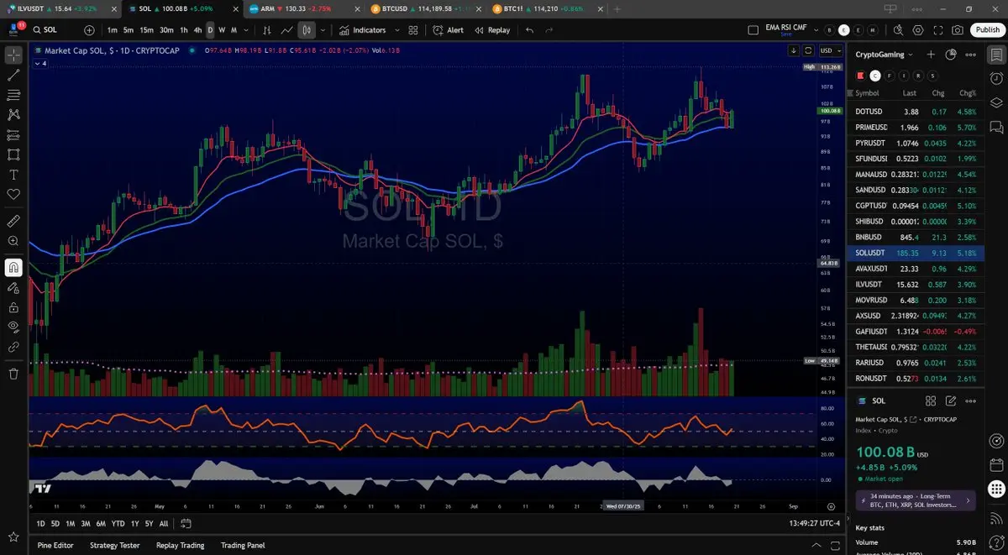This screenshot has height=555, width=1008.
Task: Open chart settings hexagon icon
Action: (918, 30)
